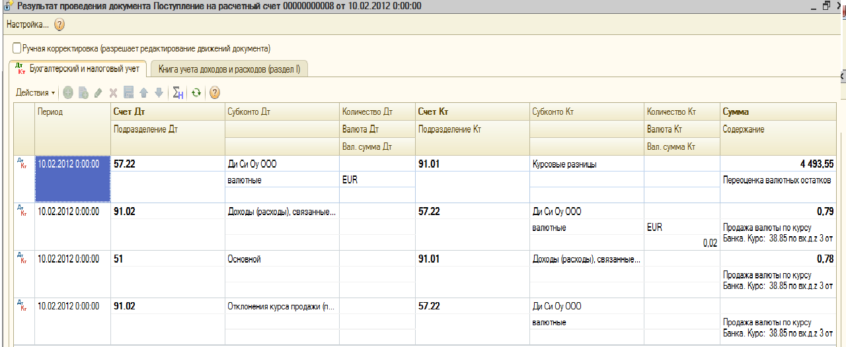This screenshot has width=846, height=347.
Task: Restore down the document window
Action: [x=826, y=6]
